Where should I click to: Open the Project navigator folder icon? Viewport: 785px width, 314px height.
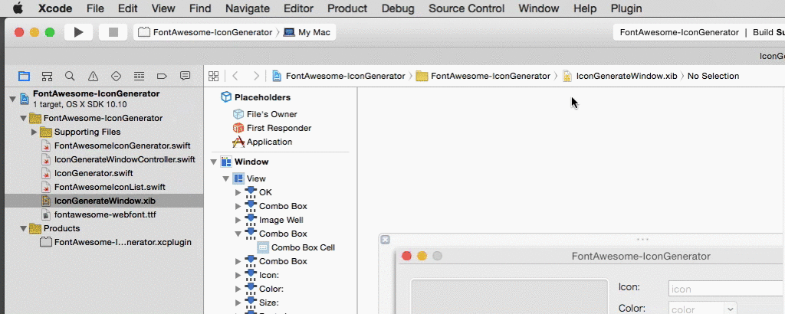pyautogui.click(x=24, y=76)
